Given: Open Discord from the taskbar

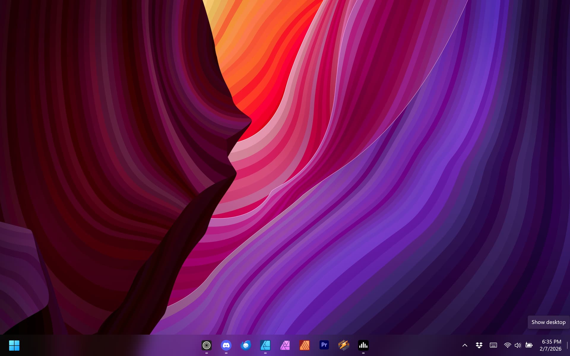Looking at the screenshot, I should tap(226, 345).
